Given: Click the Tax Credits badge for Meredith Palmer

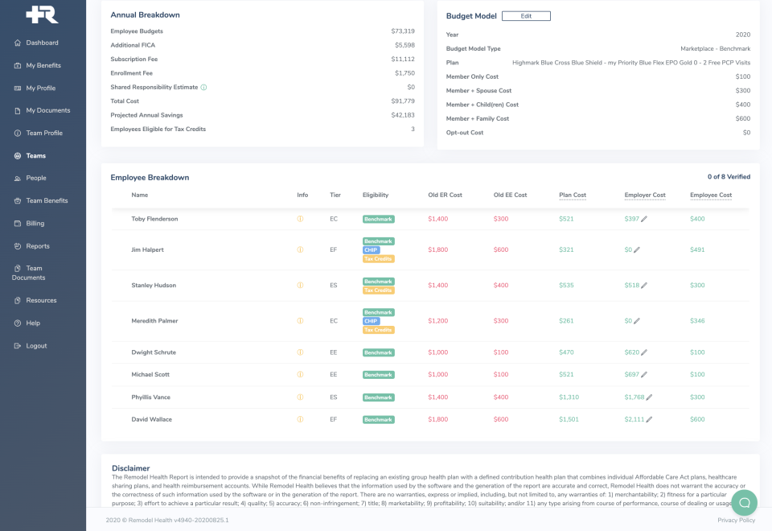Looking at the screenshot, I should (x=378, y=330).
